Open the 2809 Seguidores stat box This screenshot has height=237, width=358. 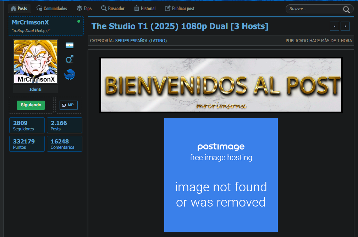[27, 125]
